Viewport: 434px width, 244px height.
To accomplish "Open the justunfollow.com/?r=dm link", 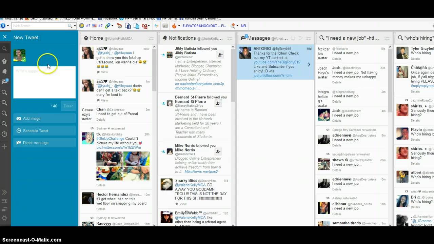I will click(x=273, y=76).
